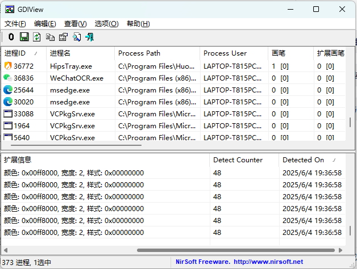Click the GDIView app icon in title bar

[10, 9]
